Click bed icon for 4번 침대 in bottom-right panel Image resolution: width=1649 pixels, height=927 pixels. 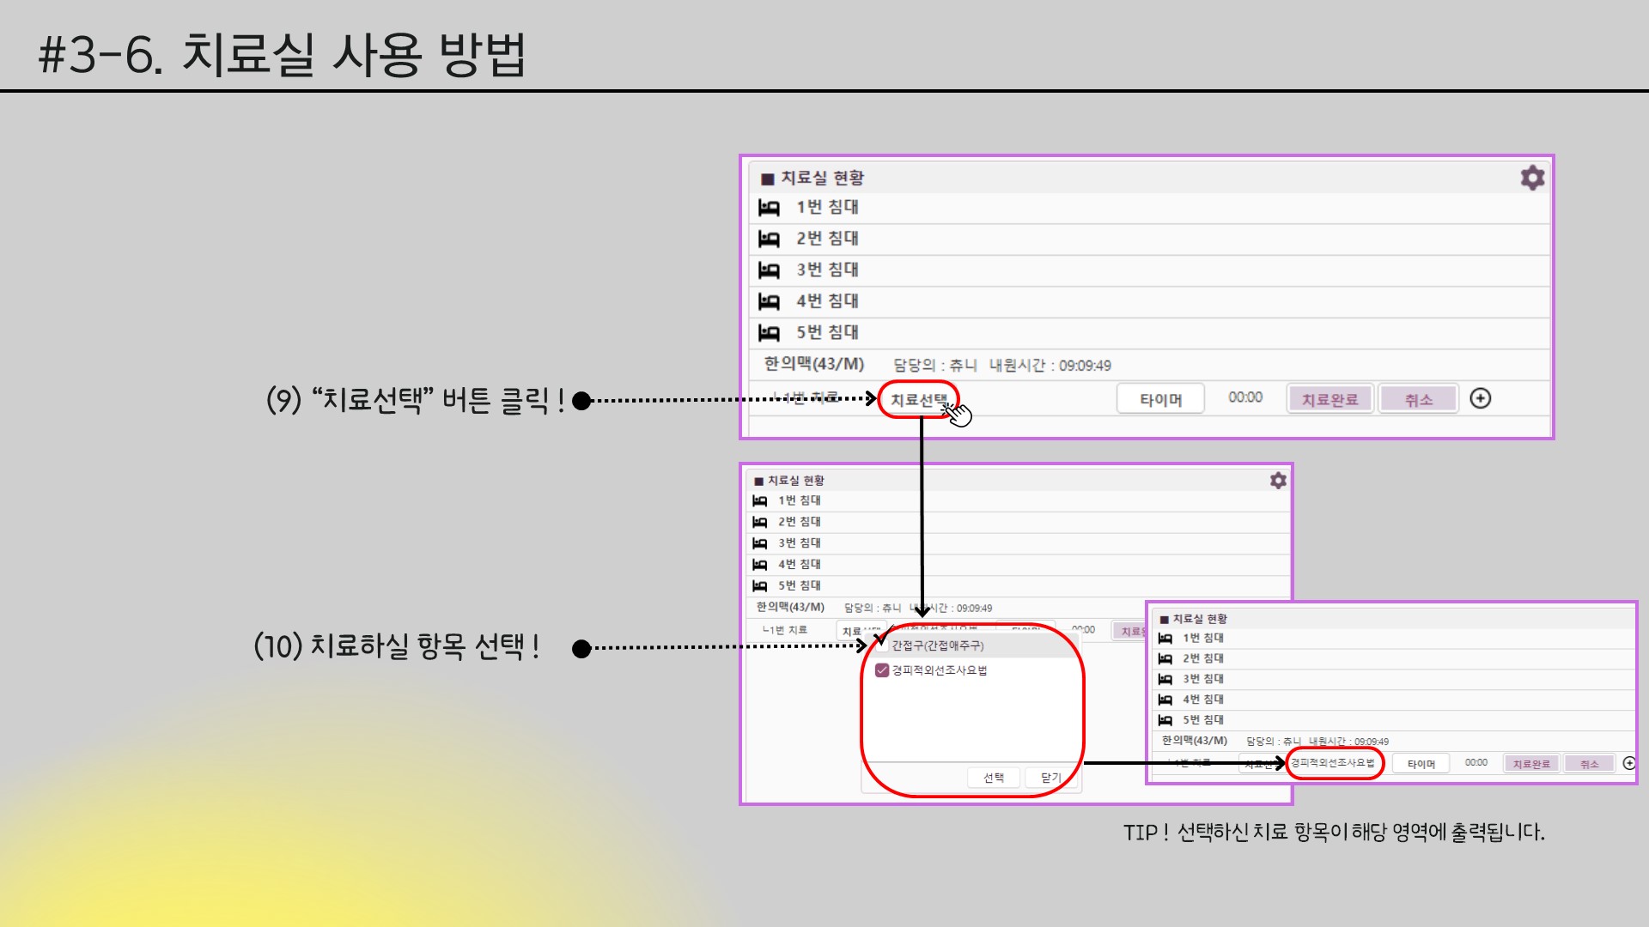point(1165,700)
